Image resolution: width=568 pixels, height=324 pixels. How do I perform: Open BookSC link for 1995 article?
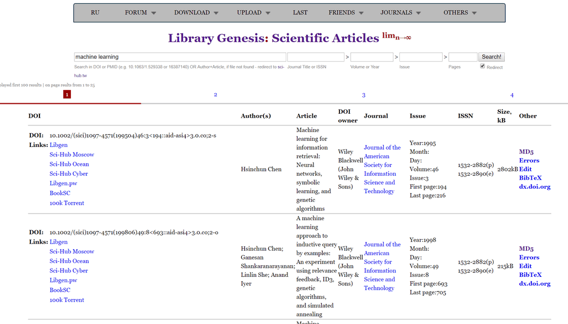click(60, 193)
